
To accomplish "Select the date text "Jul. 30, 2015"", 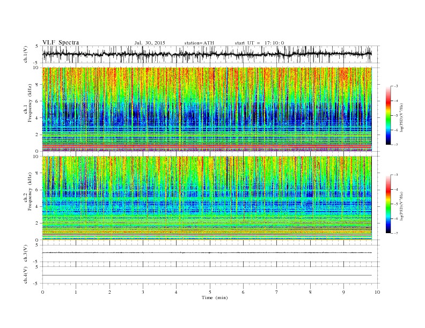I will (150, 43).
